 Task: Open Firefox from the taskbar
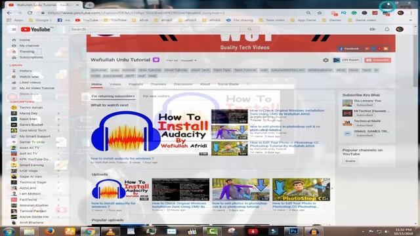pyautogui.click(x=49, y=231)
